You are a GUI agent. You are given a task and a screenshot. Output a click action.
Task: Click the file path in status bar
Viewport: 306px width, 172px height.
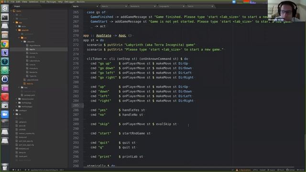44,170
